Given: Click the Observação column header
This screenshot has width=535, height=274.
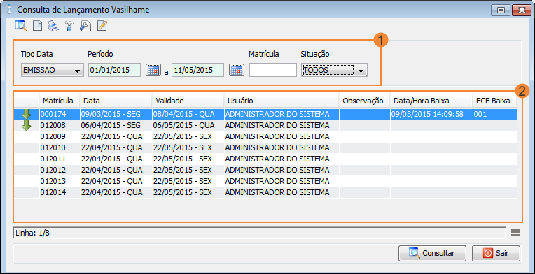Looking at the screenshot, I should pos(364,101).
